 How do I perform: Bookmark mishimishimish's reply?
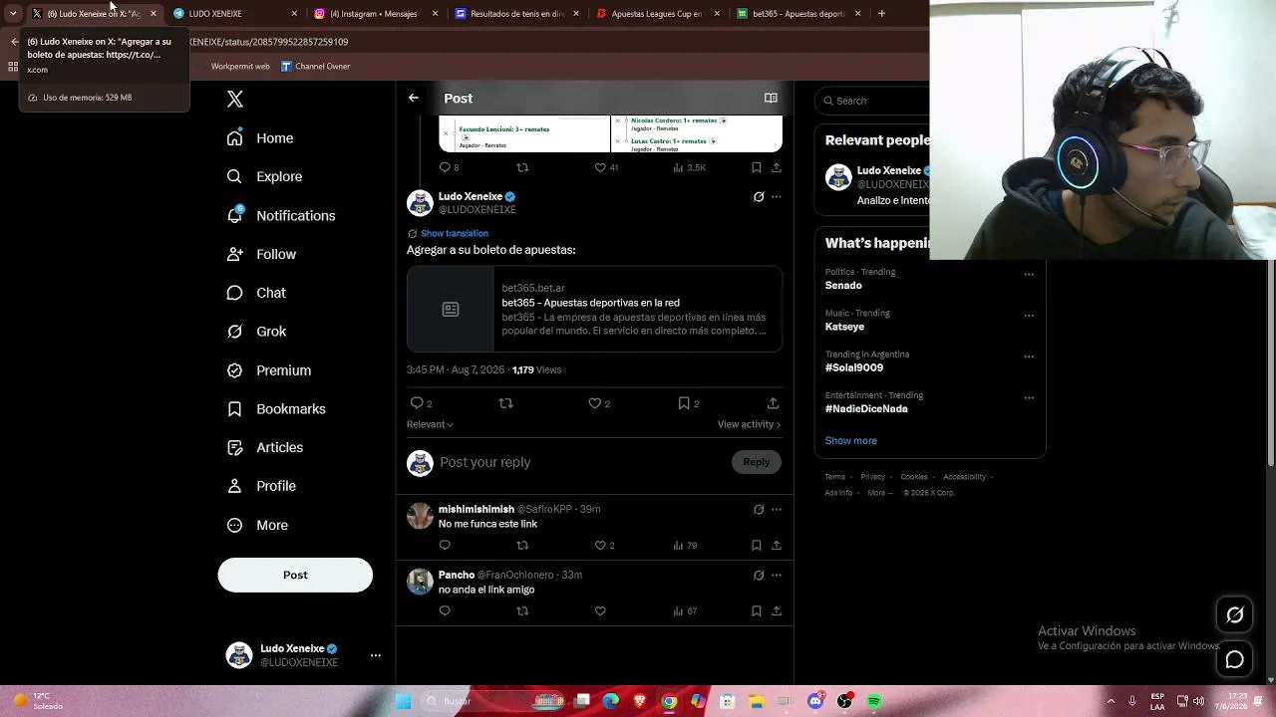[757, 545]
